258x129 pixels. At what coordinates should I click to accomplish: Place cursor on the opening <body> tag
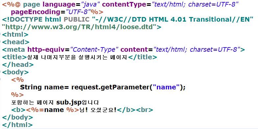click(15, 72)
